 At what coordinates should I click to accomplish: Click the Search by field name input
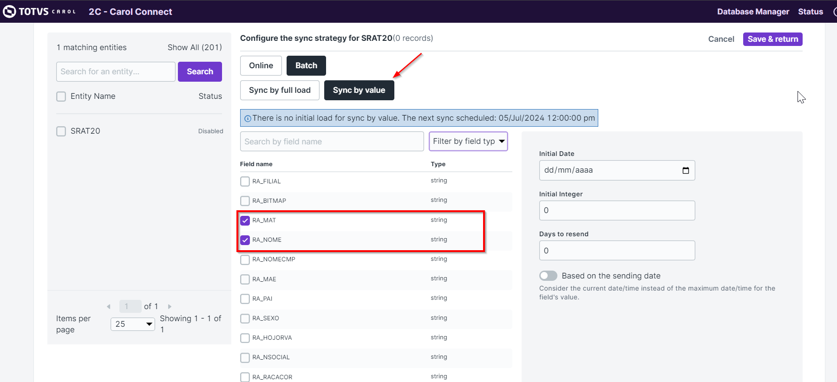(332, 142)
